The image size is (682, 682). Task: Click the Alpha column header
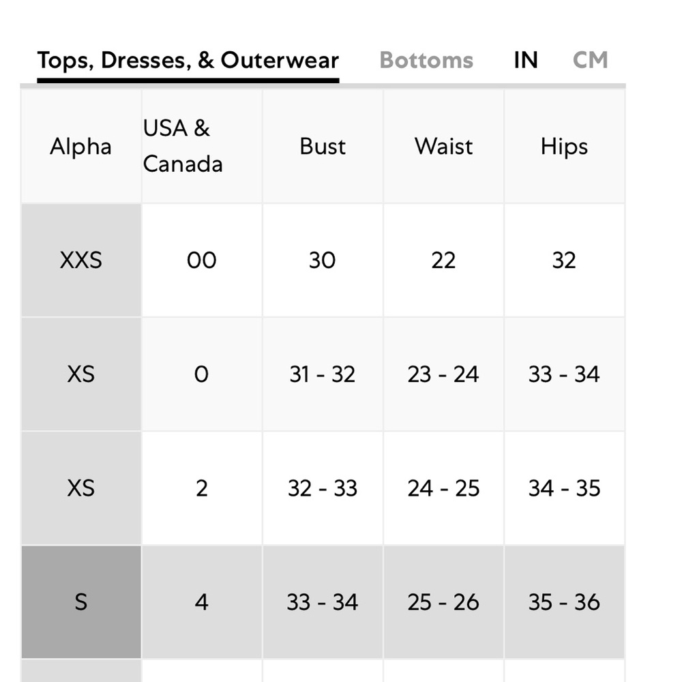click(x=80, y=147)
